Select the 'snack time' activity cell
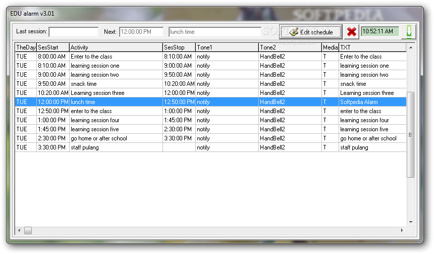Screen dimensions: 434x254 [x=116, y=84]
